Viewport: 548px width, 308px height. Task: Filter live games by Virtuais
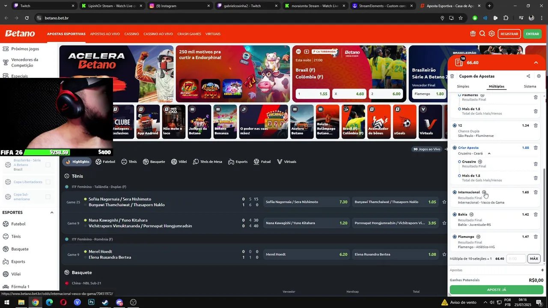click(286, 162)
